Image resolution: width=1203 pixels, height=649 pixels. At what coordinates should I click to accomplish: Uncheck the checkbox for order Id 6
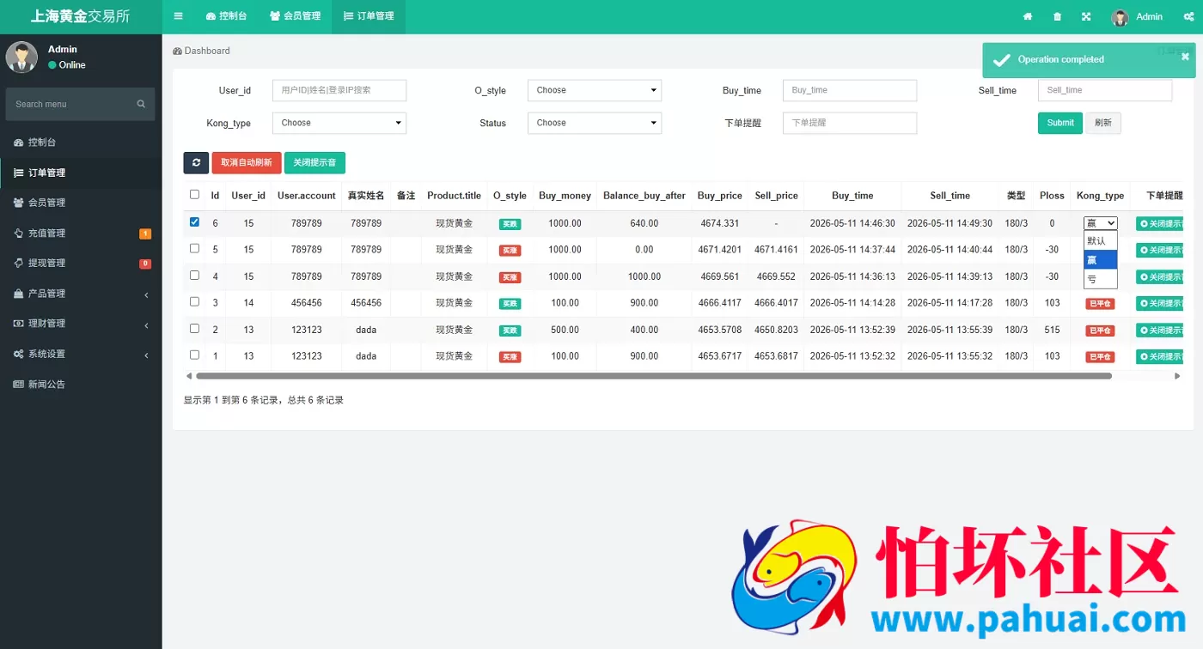click(x=194, y=222)
